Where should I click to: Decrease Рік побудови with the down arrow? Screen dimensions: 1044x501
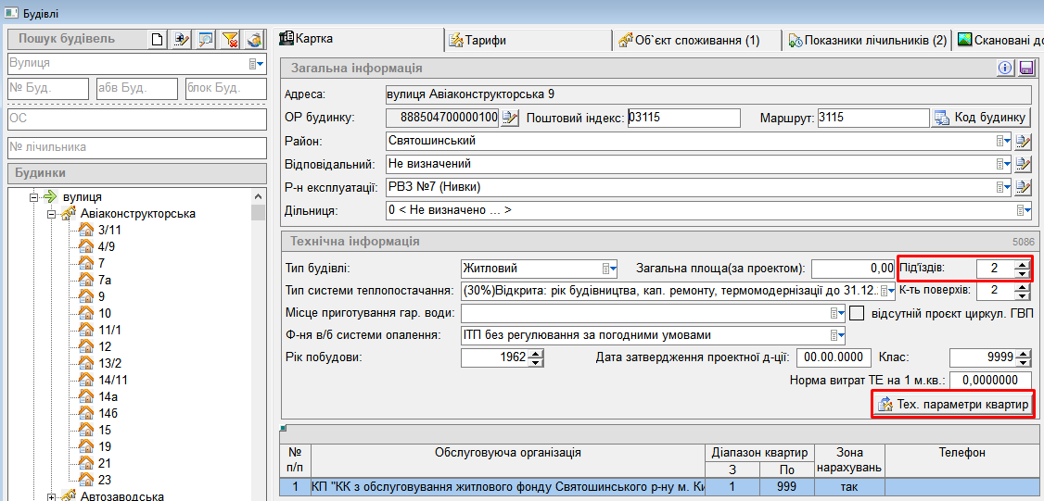tap(536, 362)
